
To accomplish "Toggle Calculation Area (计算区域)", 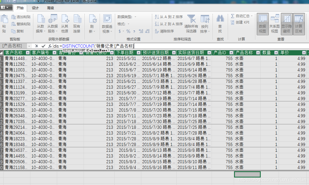I will 299,24.
